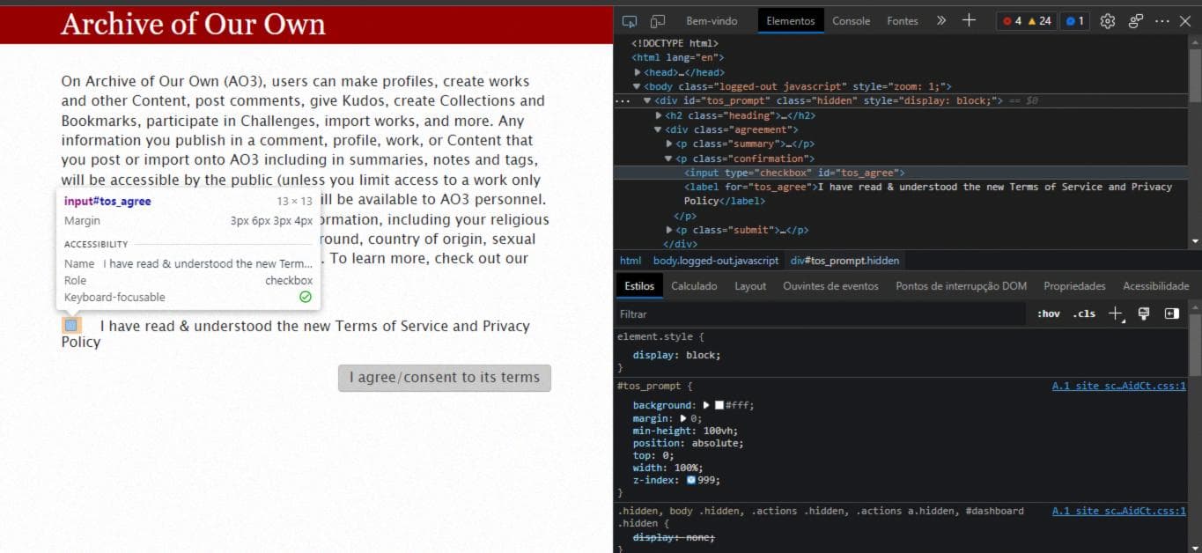
Task: Open the Propriedades tab
Action: 1074,285
